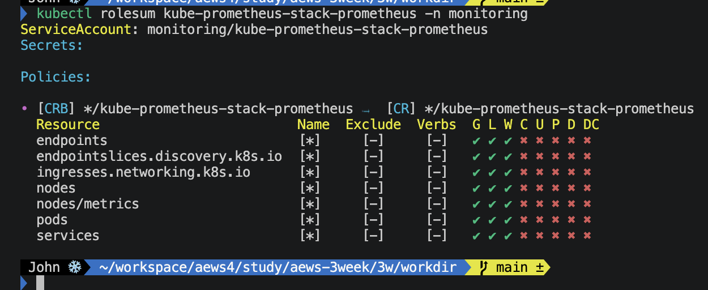708x290 pixels.
Task: Click the green L check in nodes/metrics row
Action: (492, 204)
